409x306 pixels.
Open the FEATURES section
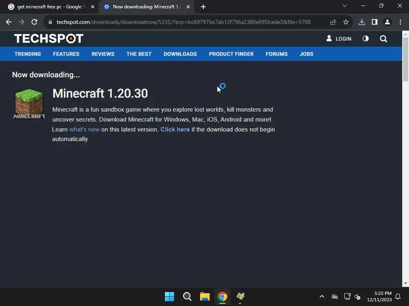click(x=66, y=54)
